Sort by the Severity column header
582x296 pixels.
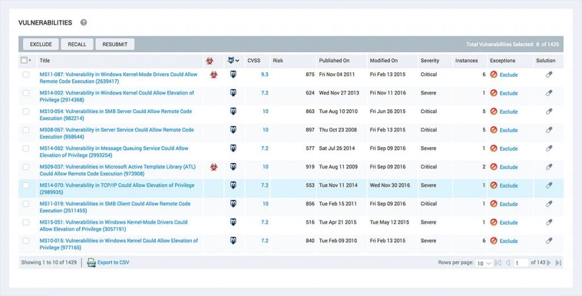tap(430, 61)
